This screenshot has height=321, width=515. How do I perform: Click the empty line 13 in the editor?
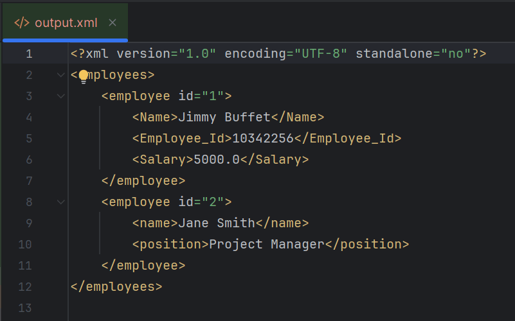257,308
